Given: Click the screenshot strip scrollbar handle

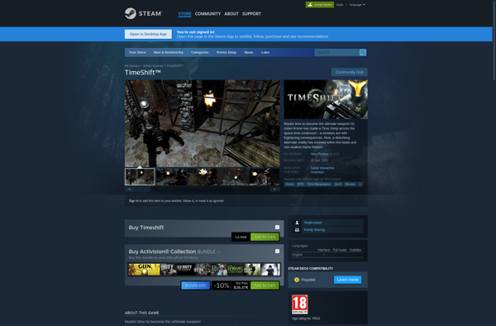Looking at the screenshot, I should click(x=142, y=189).
